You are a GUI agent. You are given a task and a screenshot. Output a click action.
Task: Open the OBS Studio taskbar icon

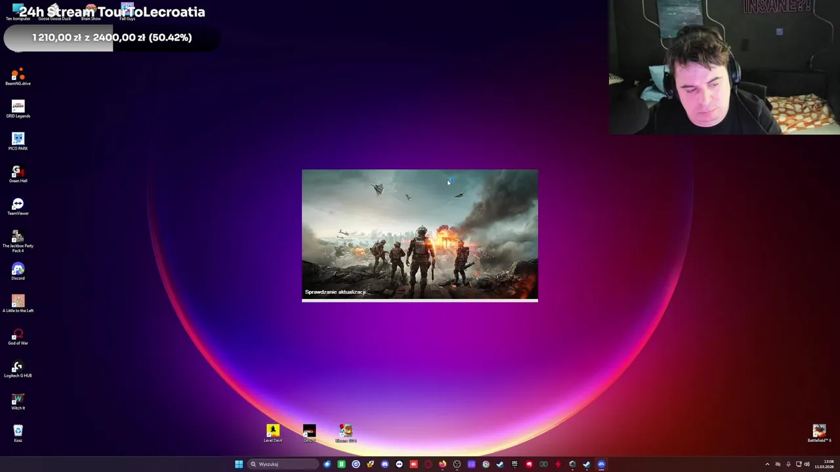coord(457,464)
